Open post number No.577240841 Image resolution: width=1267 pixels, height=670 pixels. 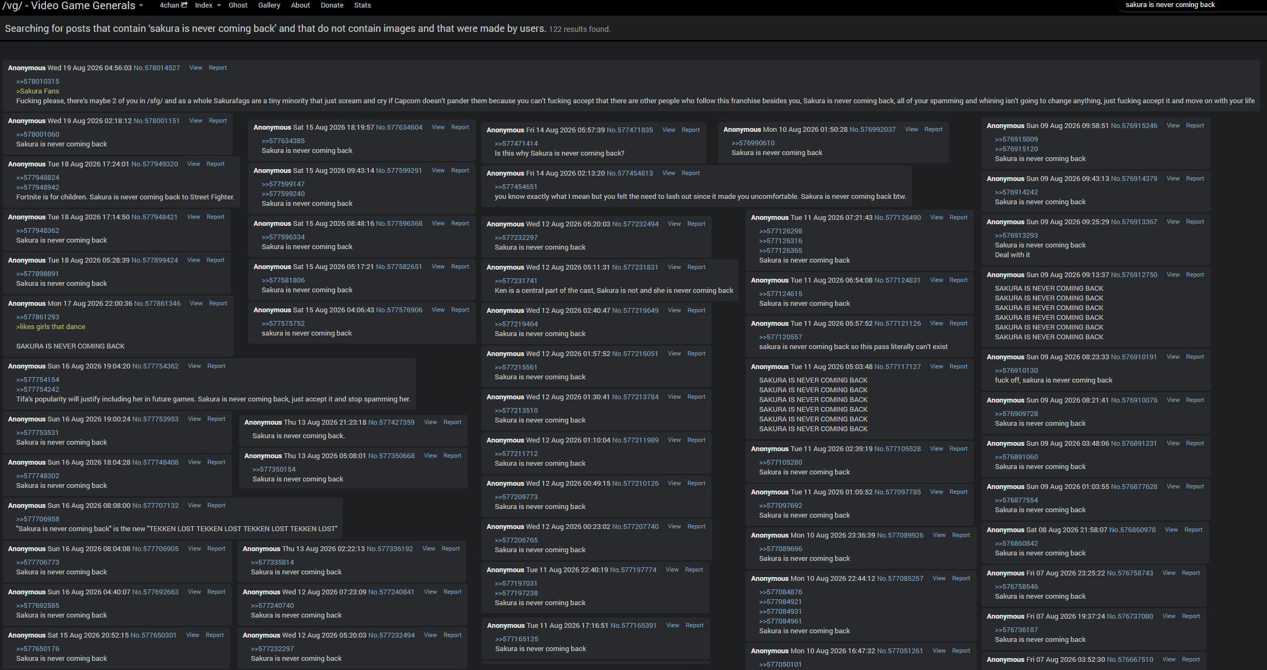pos(392,592)
